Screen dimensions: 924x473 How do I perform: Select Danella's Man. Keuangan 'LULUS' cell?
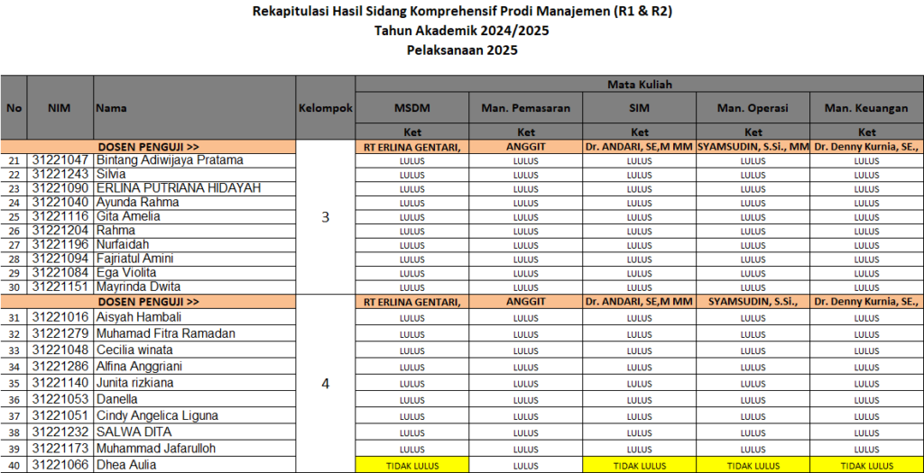click(867, 399)
